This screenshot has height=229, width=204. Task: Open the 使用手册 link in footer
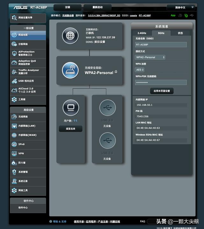[79, 222]
